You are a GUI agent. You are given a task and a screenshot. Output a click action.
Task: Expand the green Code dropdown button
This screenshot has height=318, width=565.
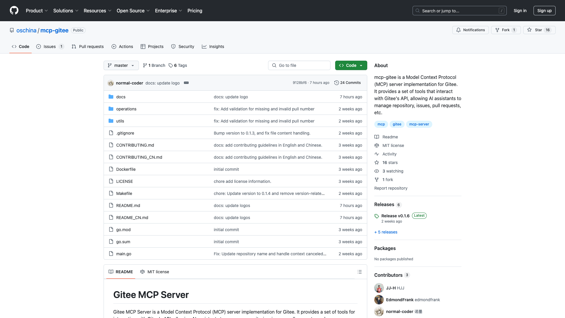click(351, 65)
